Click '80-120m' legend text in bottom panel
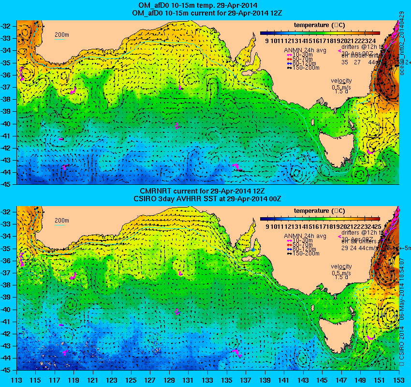 click(x=304, y=249)
